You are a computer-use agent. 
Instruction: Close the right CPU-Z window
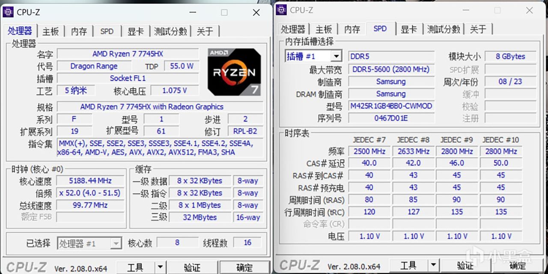529,10
